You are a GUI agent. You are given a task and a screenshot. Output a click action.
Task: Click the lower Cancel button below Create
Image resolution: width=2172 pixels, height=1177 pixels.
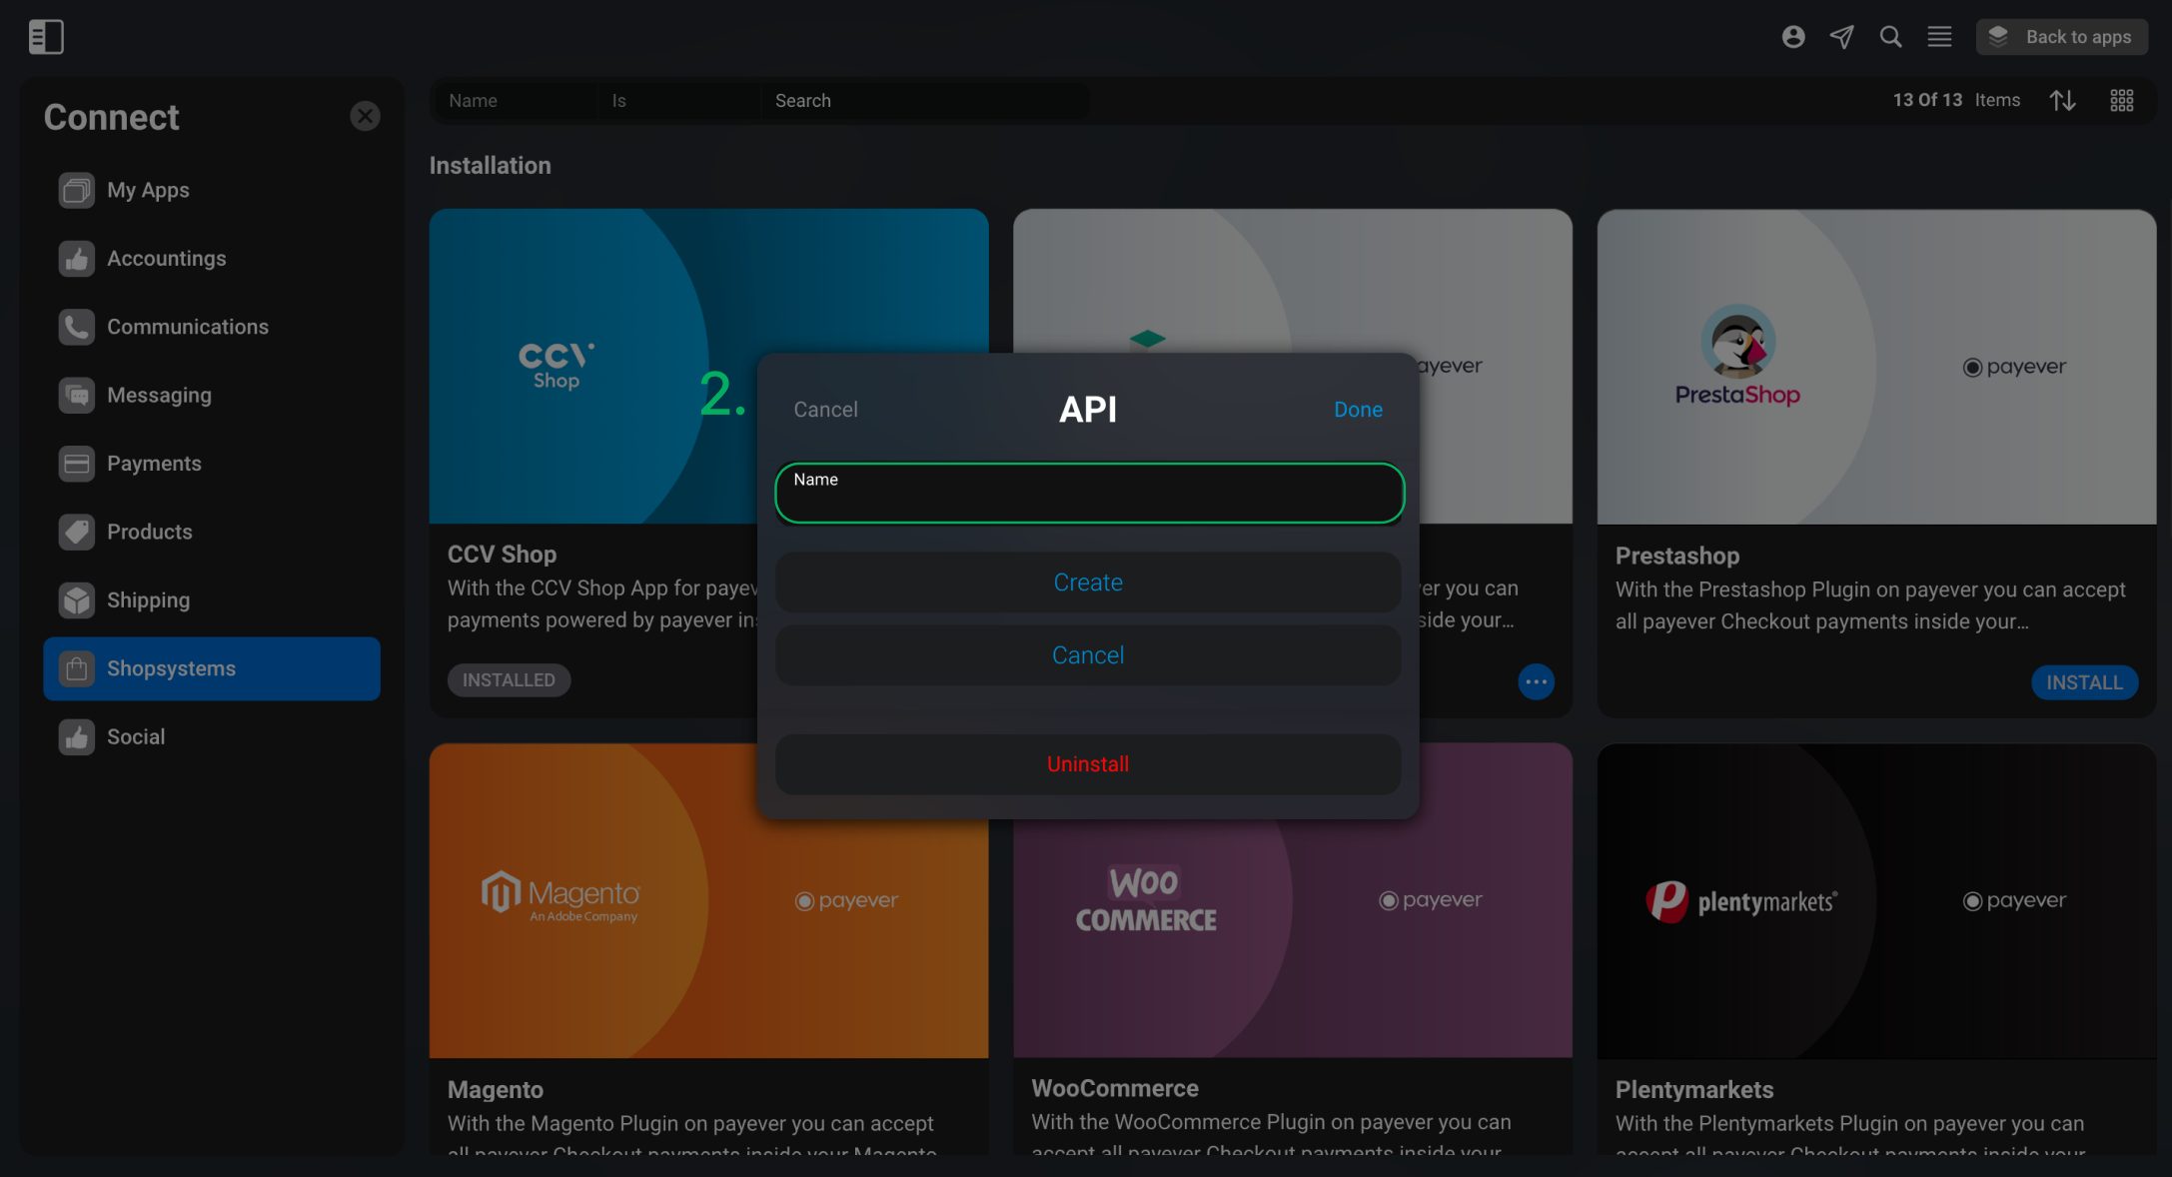click(1088, 655)
